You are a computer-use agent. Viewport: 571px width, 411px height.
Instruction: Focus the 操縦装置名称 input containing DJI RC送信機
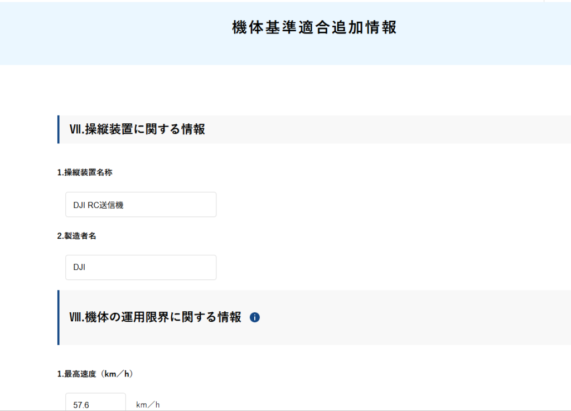tap(141, 205)
